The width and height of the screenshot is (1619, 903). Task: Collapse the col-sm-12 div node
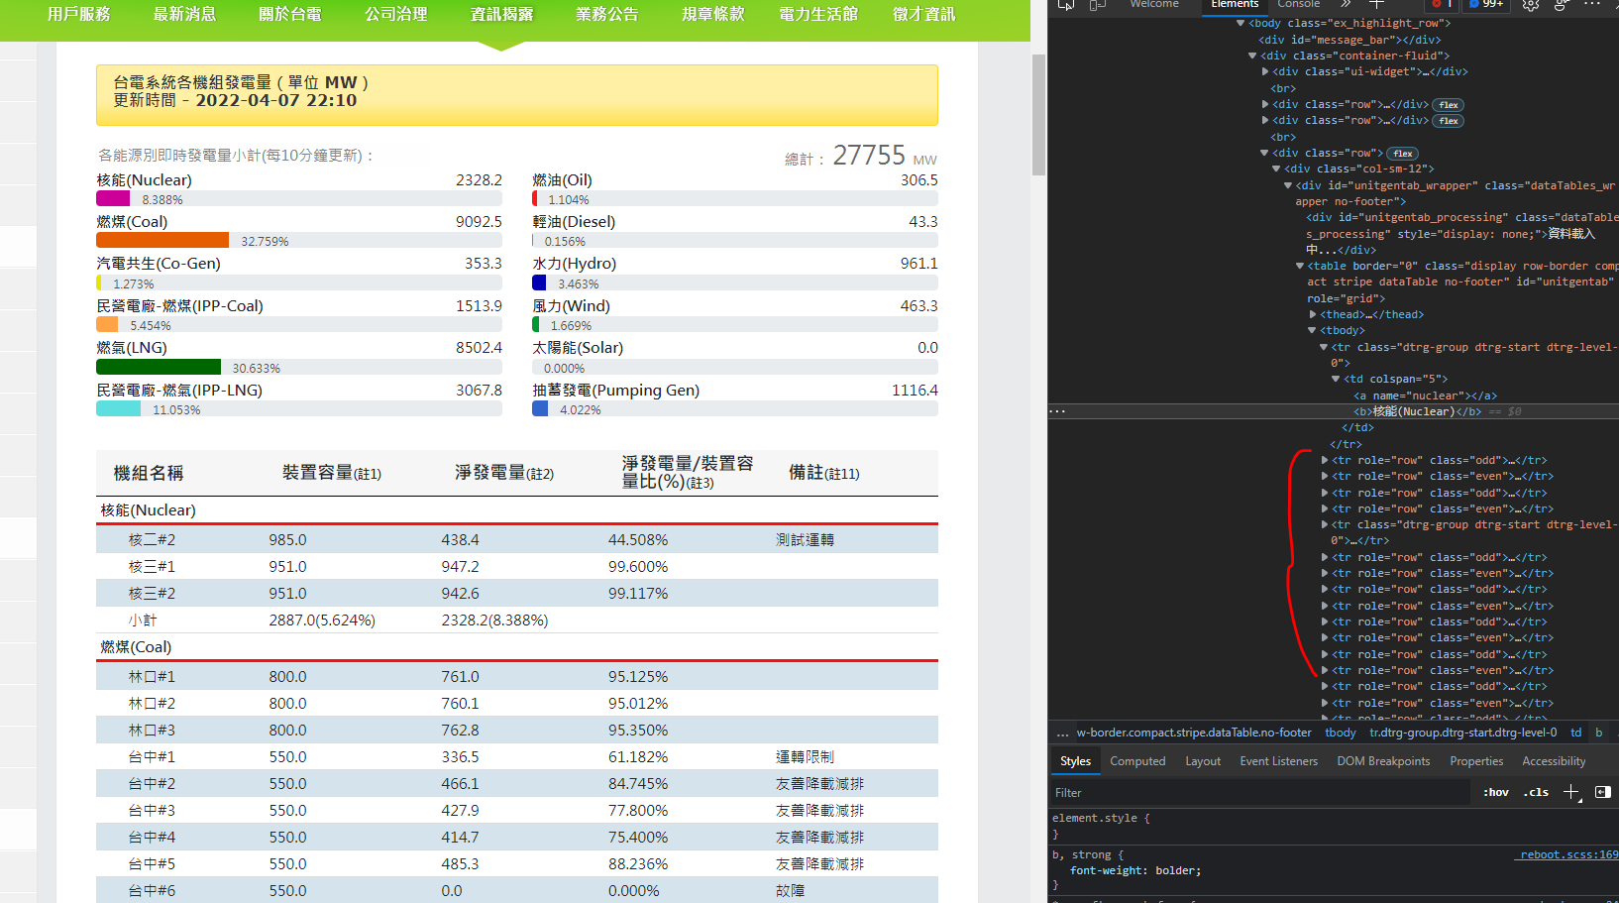point(1276,169)
